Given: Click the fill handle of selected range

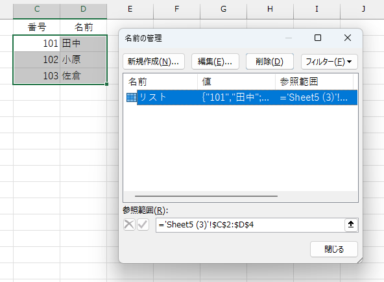Looking at the screenshot, I should pyautogui.click(x=106, y=84).
